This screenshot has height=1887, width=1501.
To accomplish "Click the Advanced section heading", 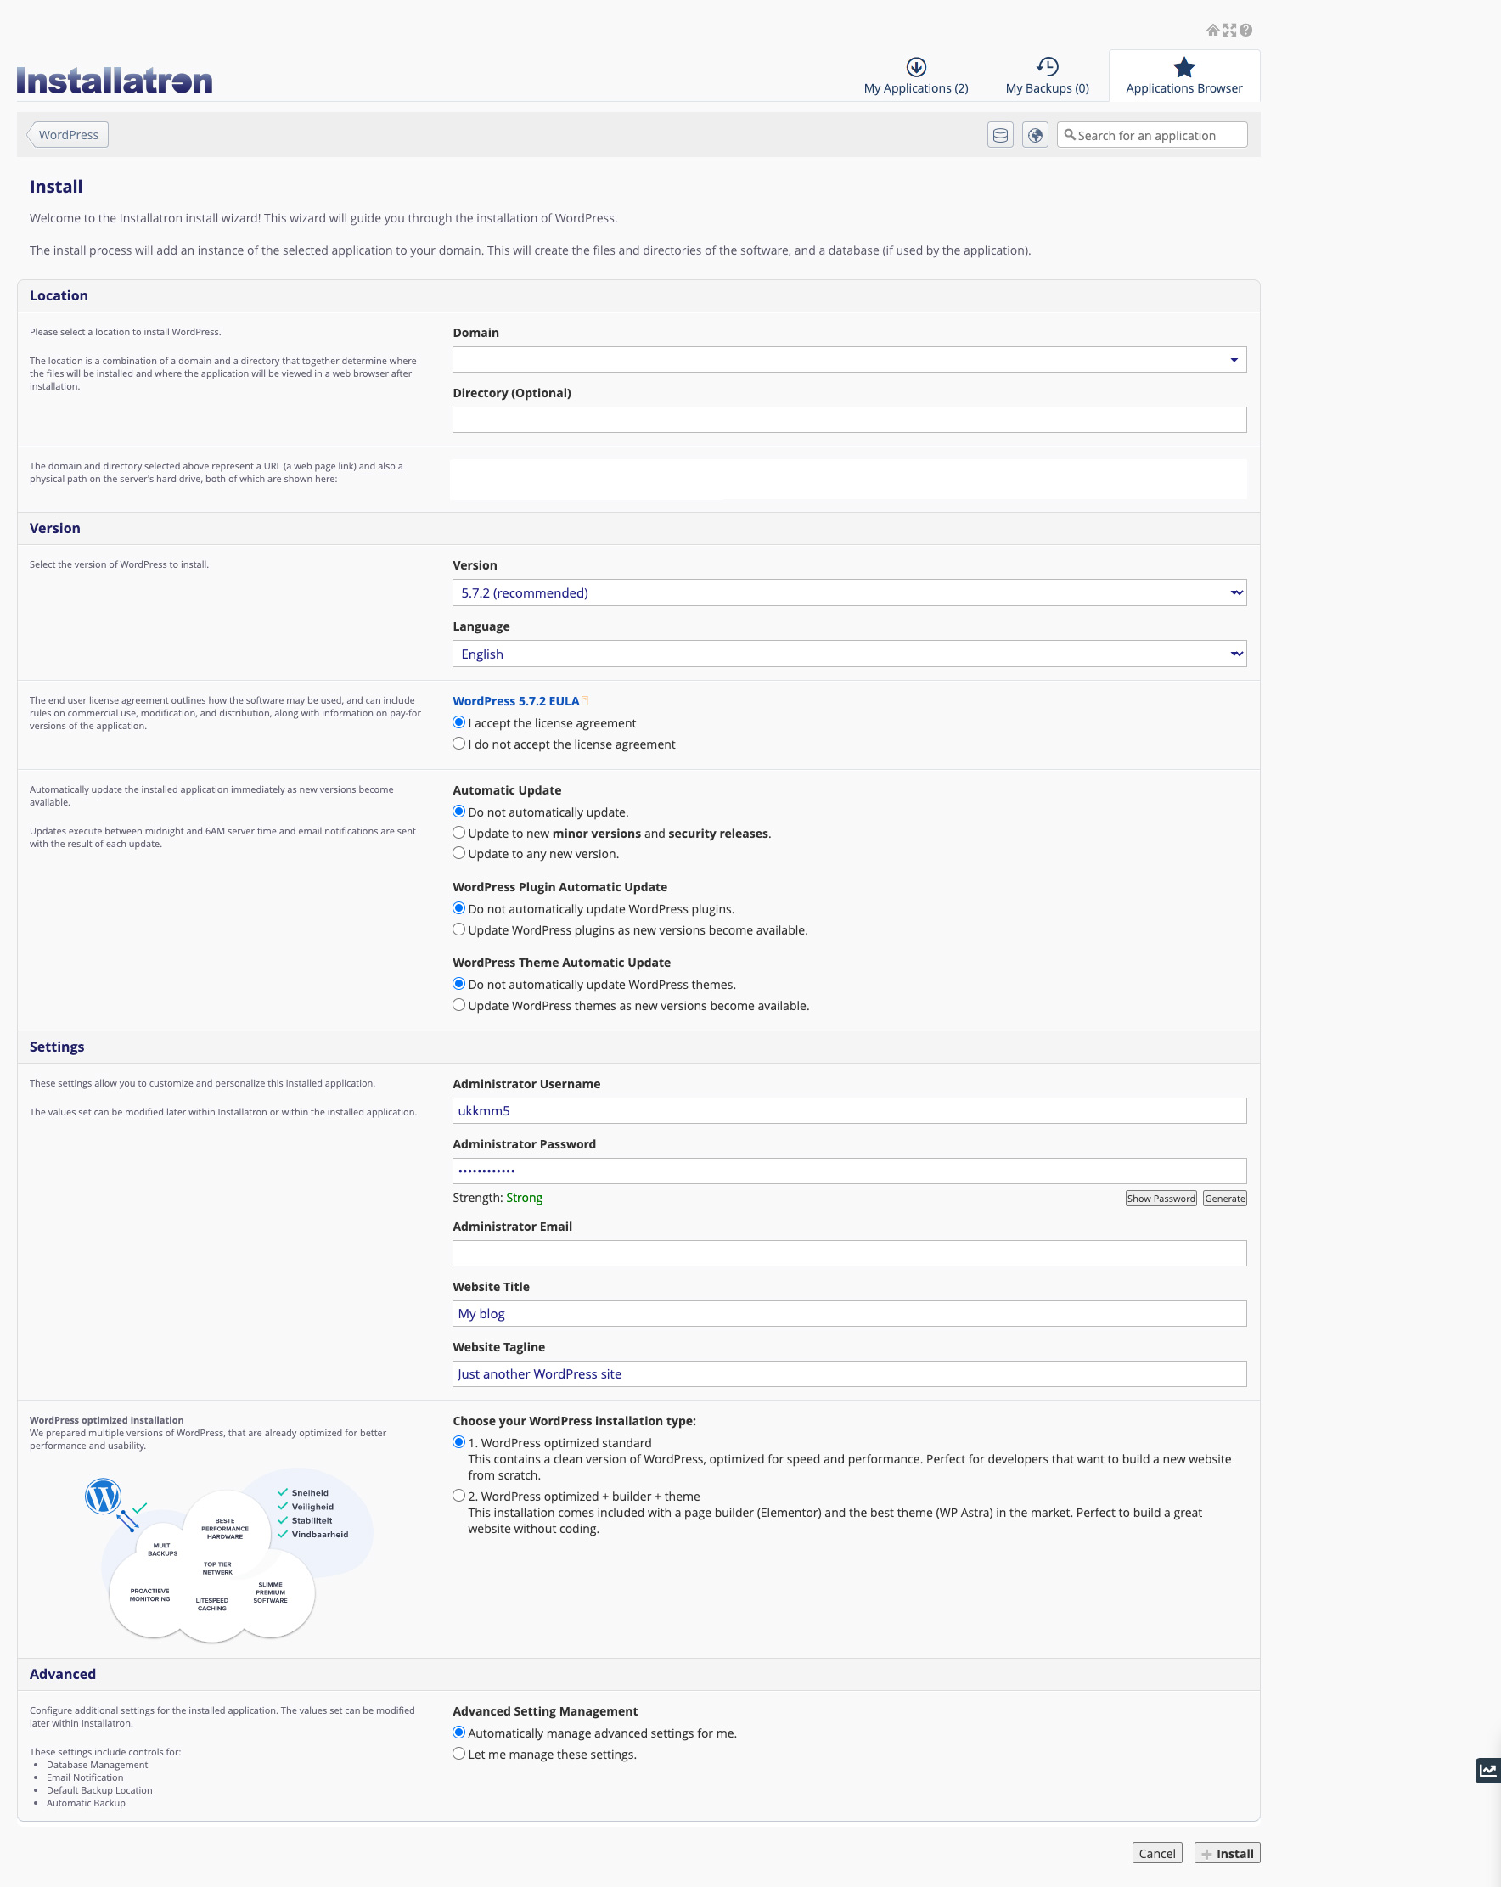I will [x=63, y=1673].
